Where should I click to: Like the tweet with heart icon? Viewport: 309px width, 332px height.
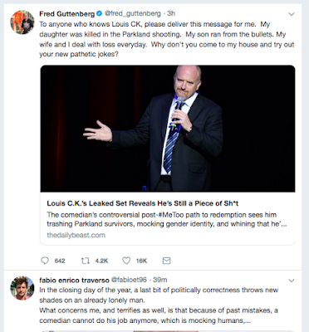(x=126, y=261)
